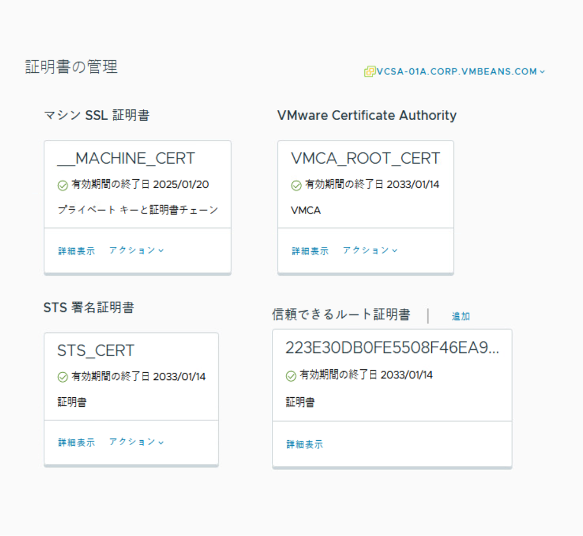Click the expiry date text on VMCA_ROOT_CERT
Image resolution: width=583 pixels, height=536 pixels.
coord(372,185)
